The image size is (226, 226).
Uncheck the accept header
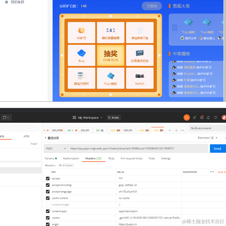[x=48, y=178]
